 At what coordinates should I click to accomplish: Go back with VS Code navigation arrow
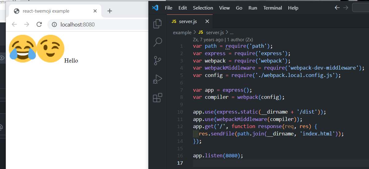(x=337, y=8)
